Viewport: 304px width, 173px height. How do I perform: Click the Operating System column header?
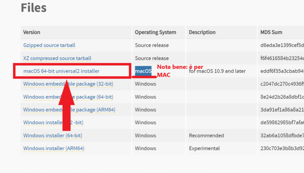click(x=155, y=32)
